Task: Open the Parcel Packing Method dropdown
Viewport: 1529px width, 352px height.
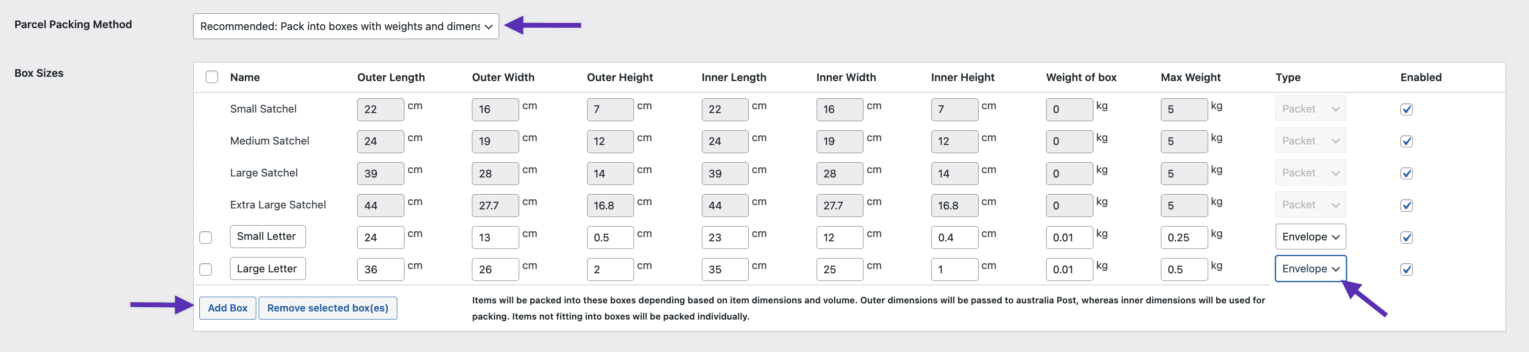Action: click(346, 26)
